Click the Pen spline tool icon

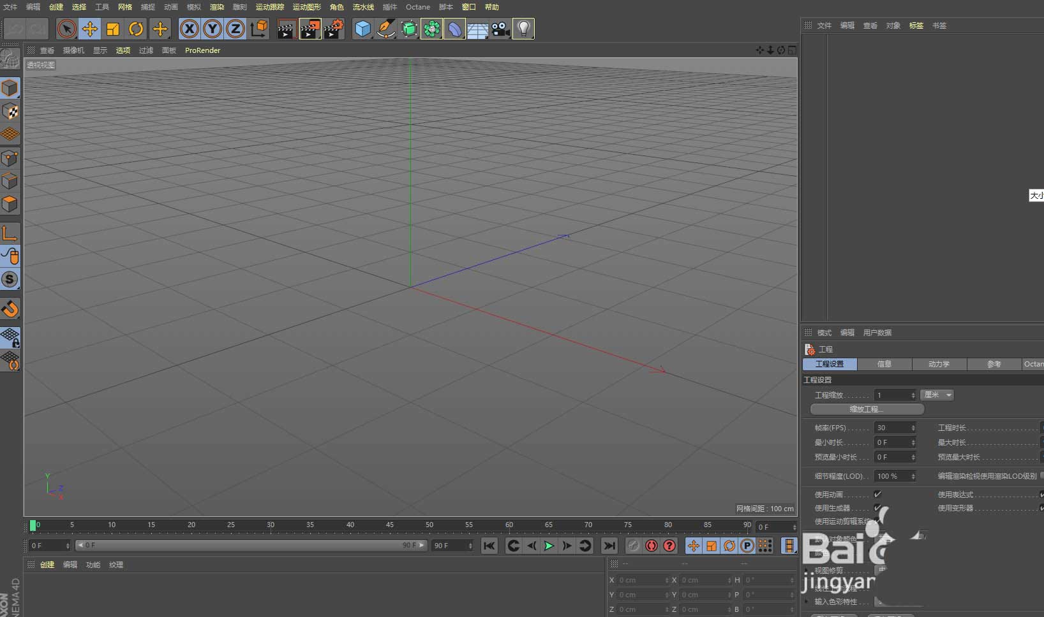point(385,29)
